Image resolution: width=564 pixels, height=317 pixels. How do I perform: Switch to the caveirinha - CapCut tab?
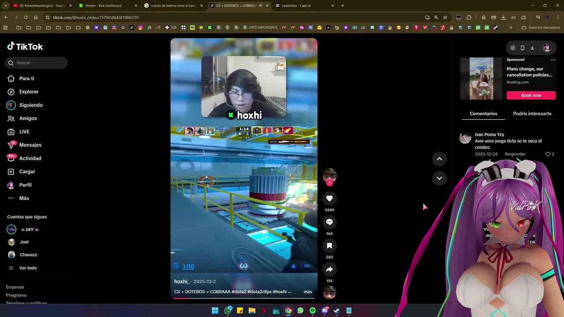(x=304, y=6)
